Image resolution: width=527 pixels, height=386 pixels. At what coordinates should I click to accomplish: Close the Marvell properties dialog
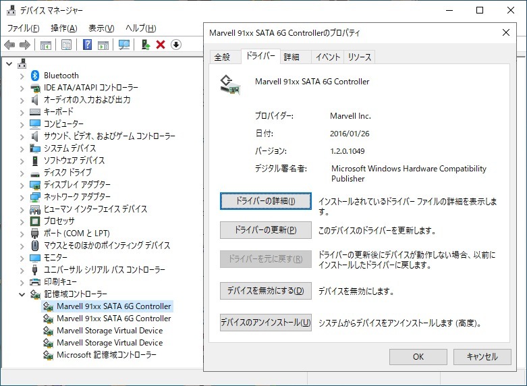pyautogui.click(x=506, y=32)
